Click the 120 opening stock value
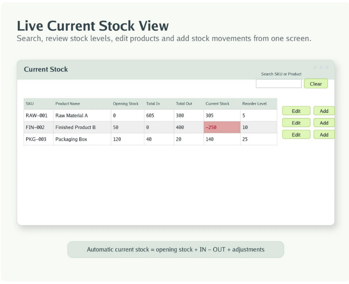Image resolution: width=349 pixels, height=284 pixels. click(x=117, y=139)
